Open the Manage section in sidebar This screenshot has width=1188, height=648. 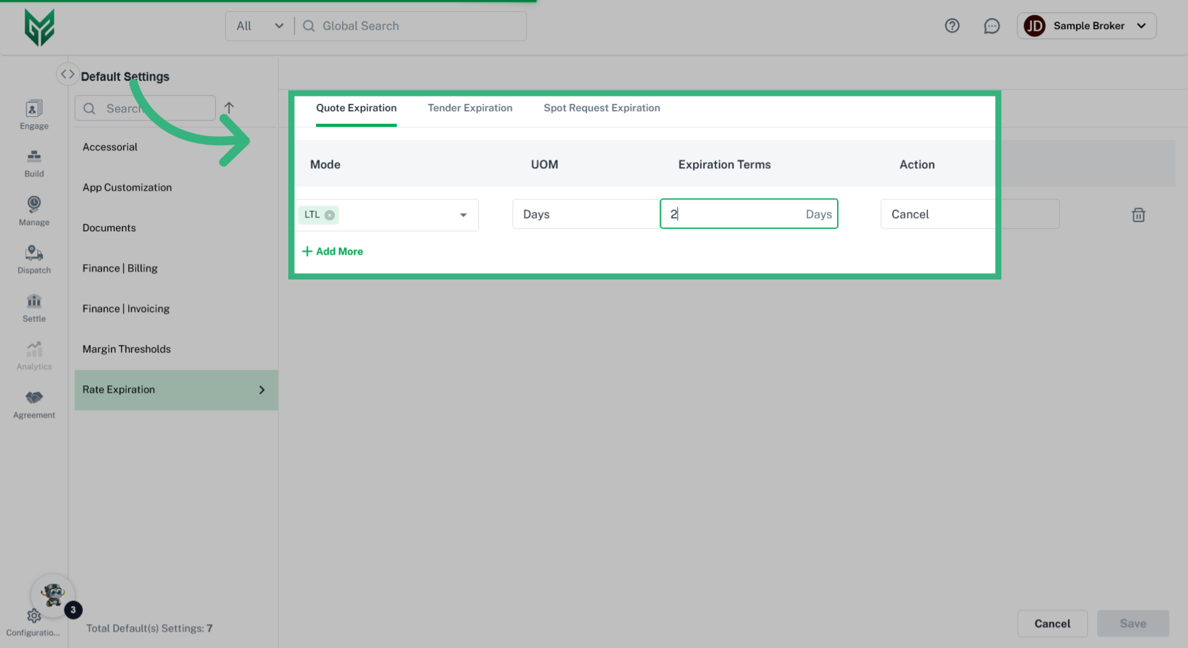[x=33, y=210]
